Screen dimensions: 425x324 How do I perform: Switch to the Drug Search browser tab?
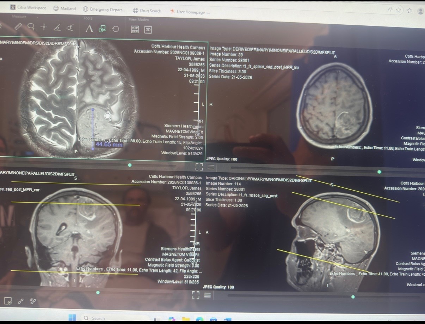pos(147,11)
